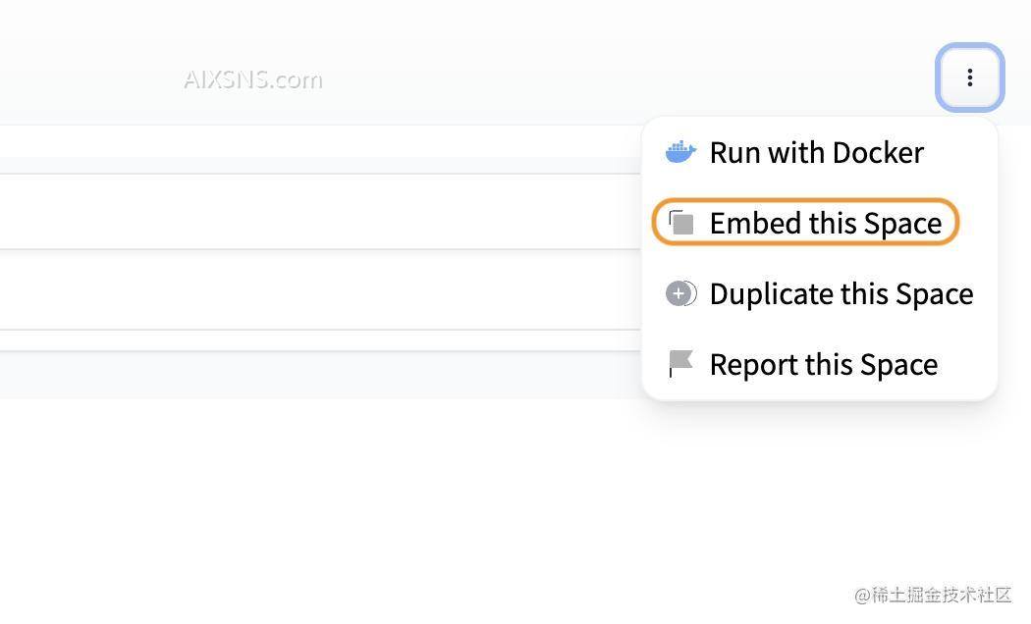The width and height of the screenshot is (1031, 624).
Task: Click the gray footer strip under the rows
Action: point(314,375)
